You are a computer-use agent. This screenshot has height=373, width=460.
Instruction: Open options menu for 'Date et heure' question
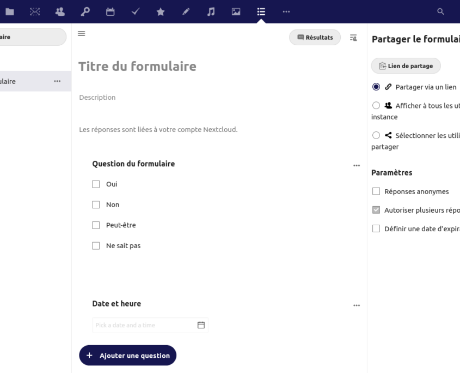357,305
